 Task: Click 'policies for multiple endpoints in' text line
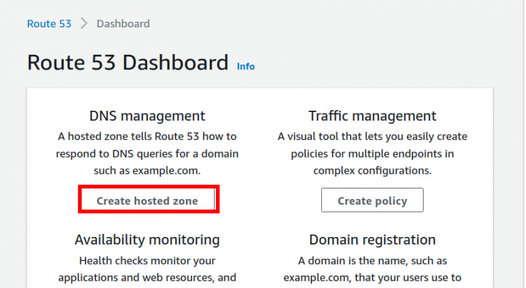click(372, 153)
